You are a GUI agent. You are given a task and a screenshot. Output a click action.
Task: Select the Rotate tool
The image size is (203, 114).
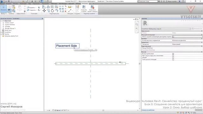pos(52,10)
